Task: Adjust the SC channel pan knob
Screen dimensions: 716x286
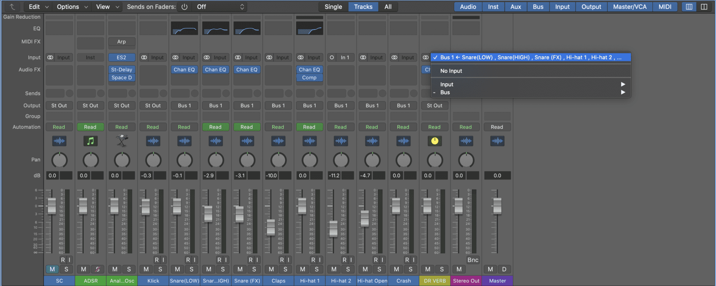Action: tap(60, 160)
